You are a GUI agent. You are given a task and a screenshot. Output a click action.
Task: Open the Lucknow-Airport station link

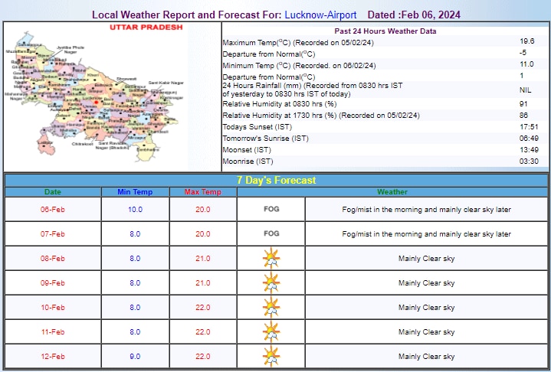320,15
